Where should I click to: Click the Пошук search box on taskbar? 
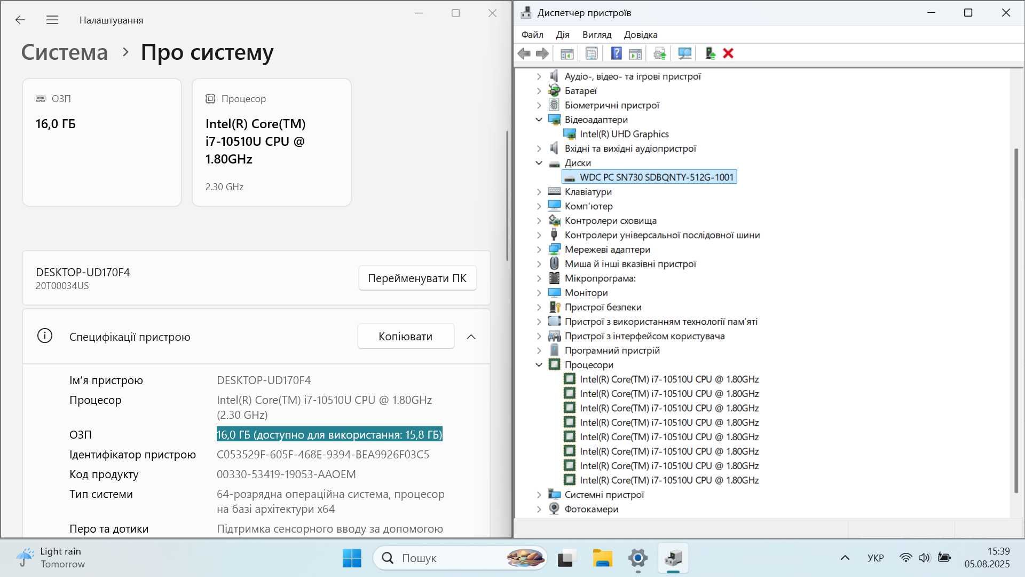pos(460,558)
